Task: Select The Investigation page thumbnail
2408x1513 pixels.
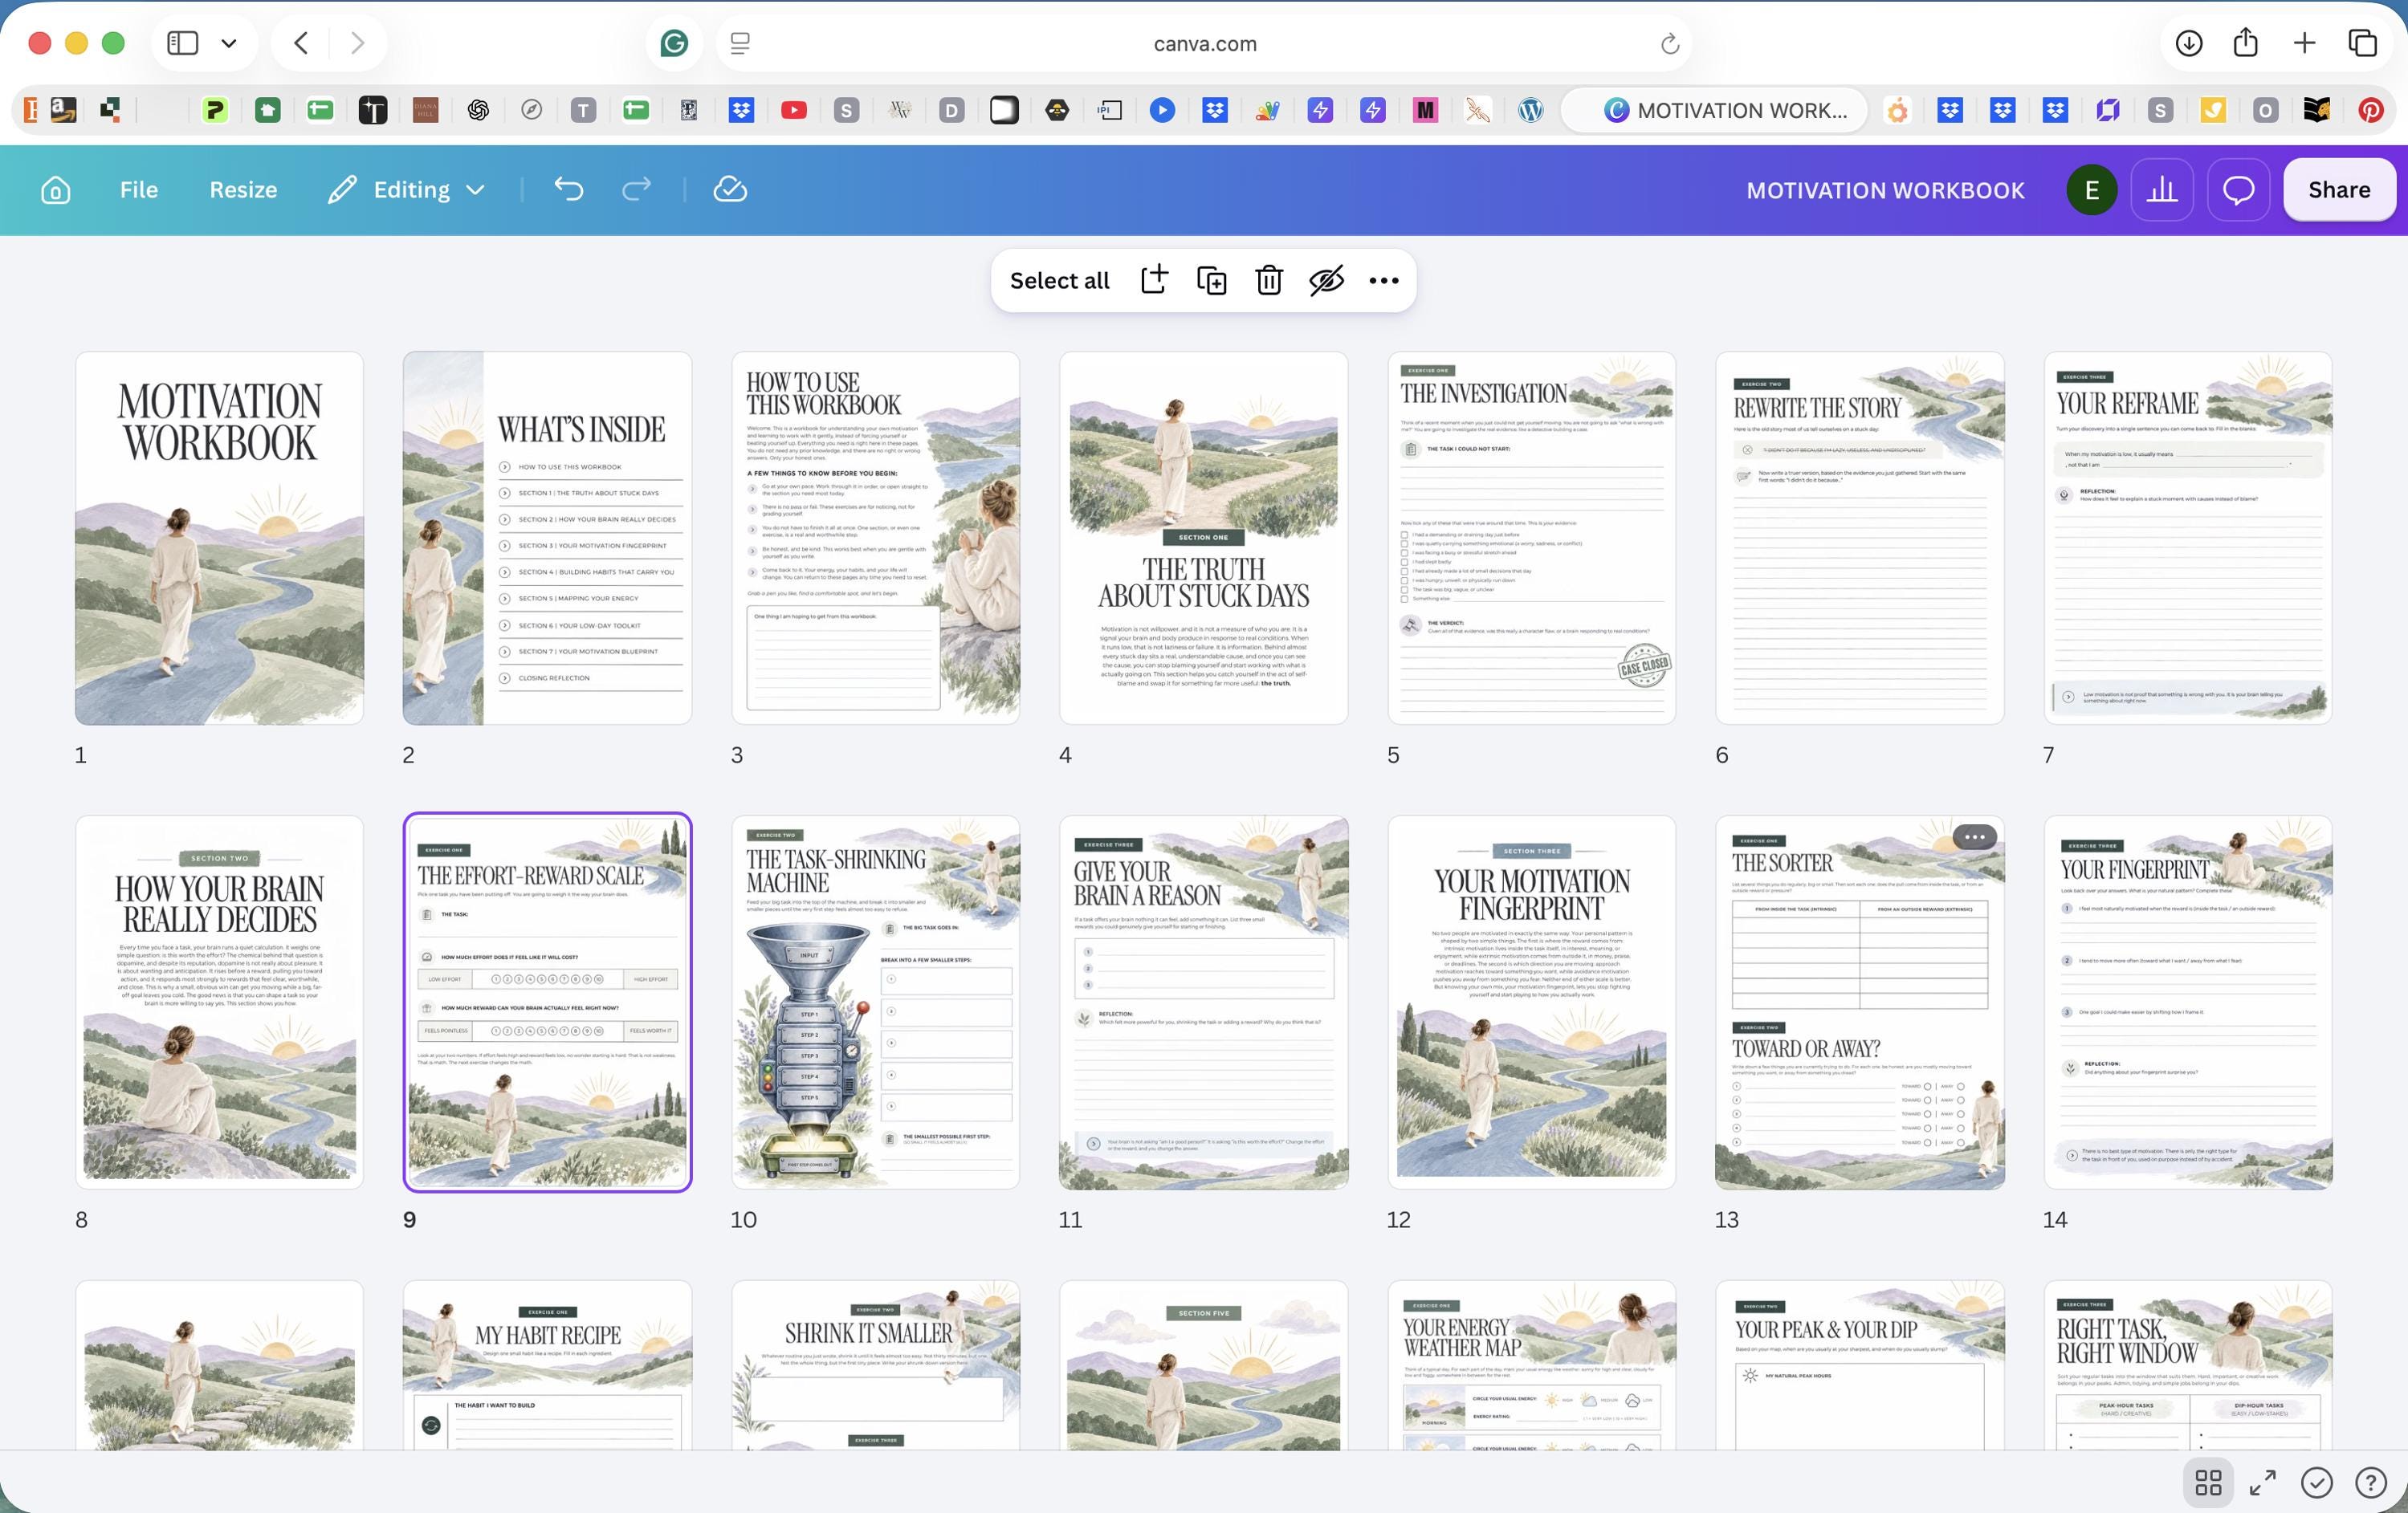Action: 1531,538
